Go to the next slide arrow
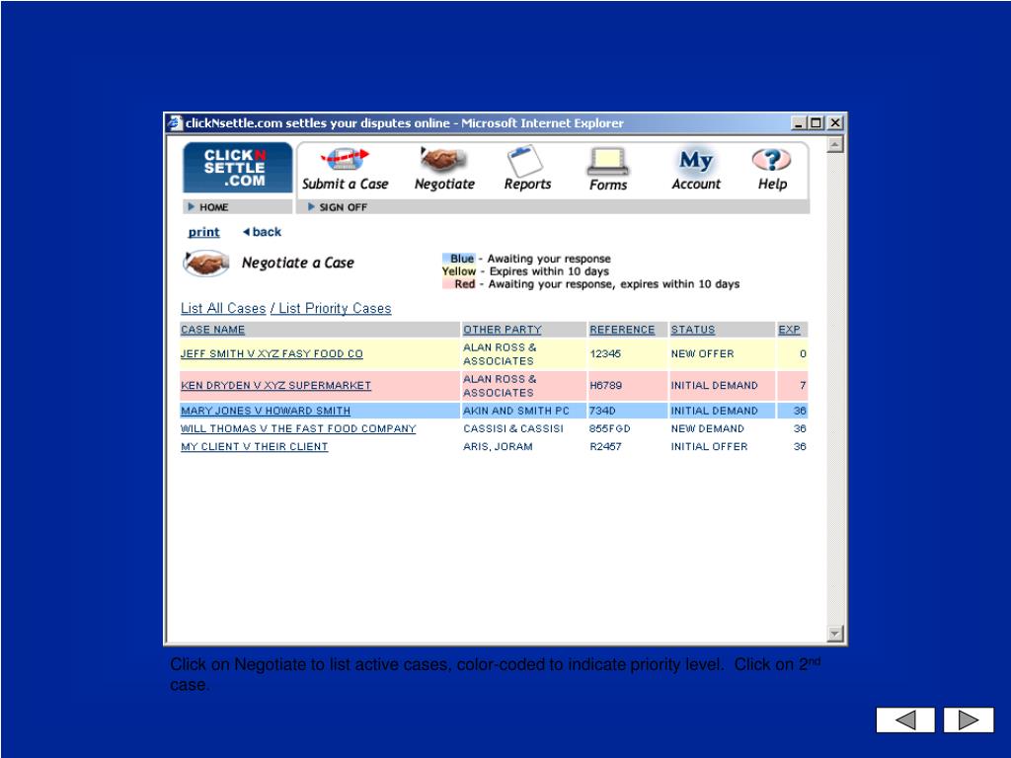 [x=969, y=720]
